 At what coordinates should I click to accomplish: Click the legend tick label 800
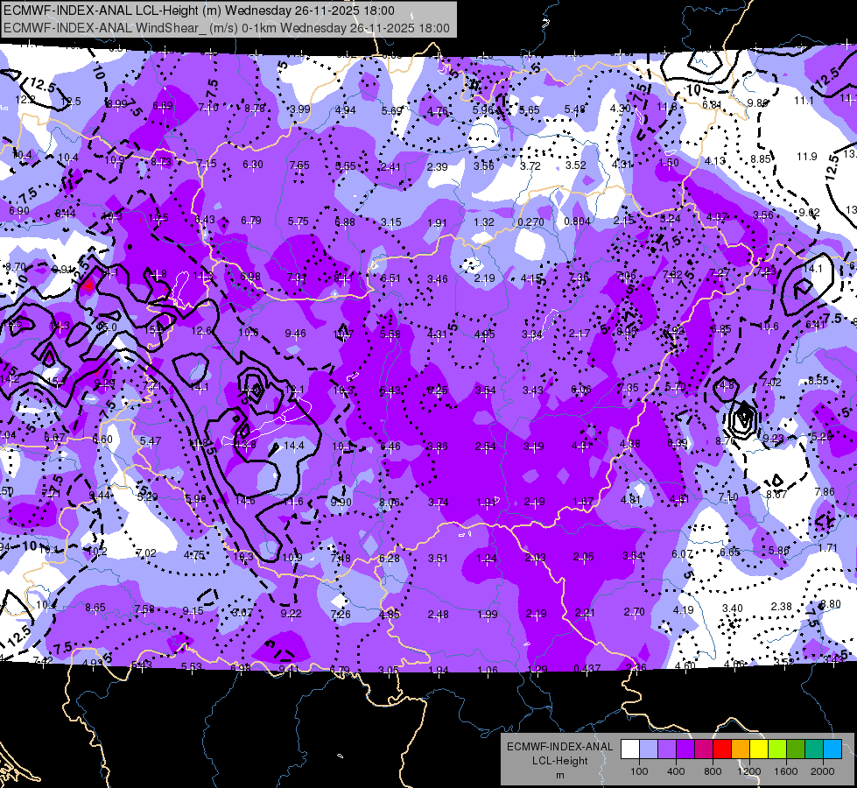[713, 771]
